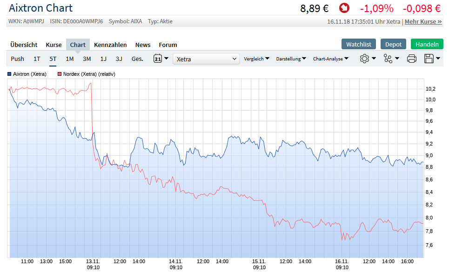Click the ISIN DE000A0WMPJ6 text
This screenshot has width=449, height=272.
76,21
